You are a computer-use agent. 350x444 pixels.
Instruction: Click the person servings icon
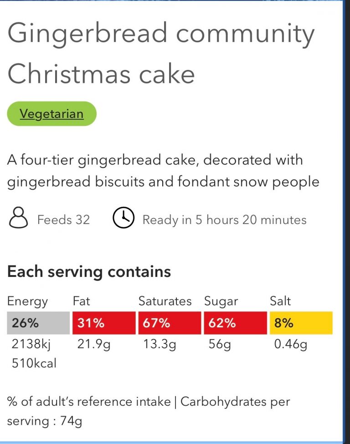(x=18, y=218)
